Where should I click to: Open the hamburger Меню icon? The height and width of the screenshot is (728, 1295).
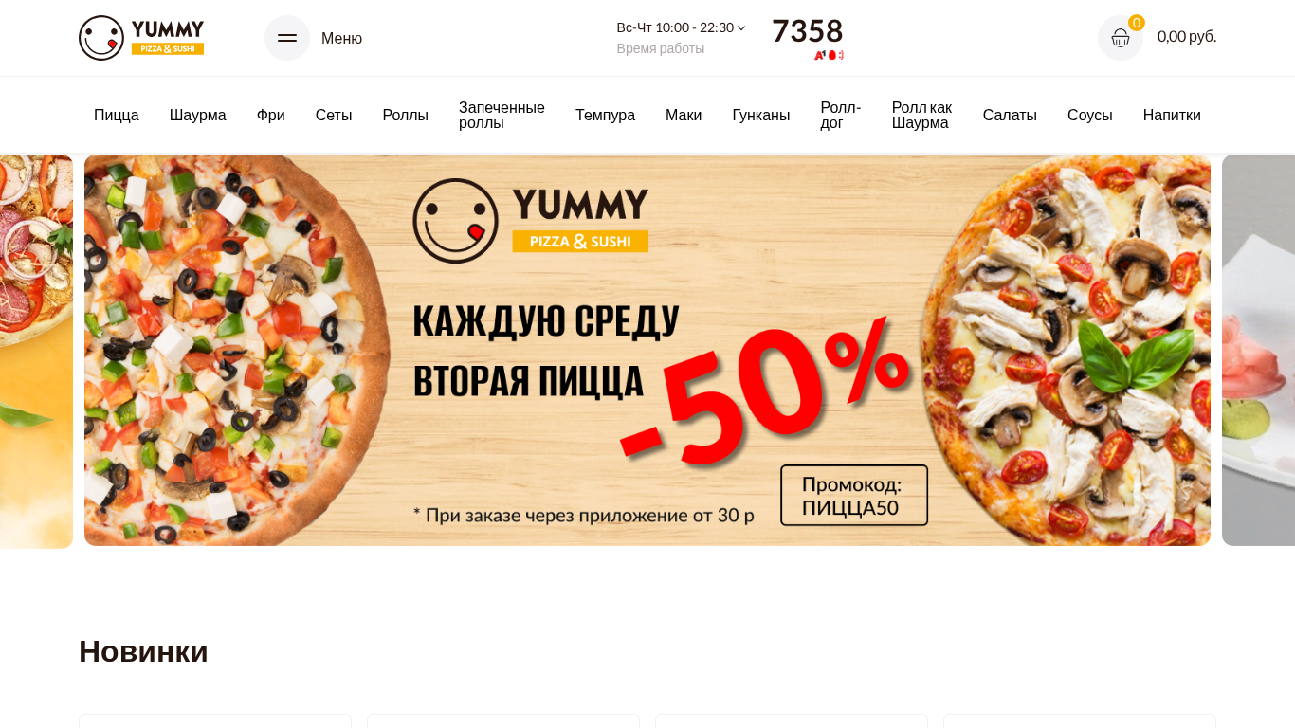pos(287,38)
